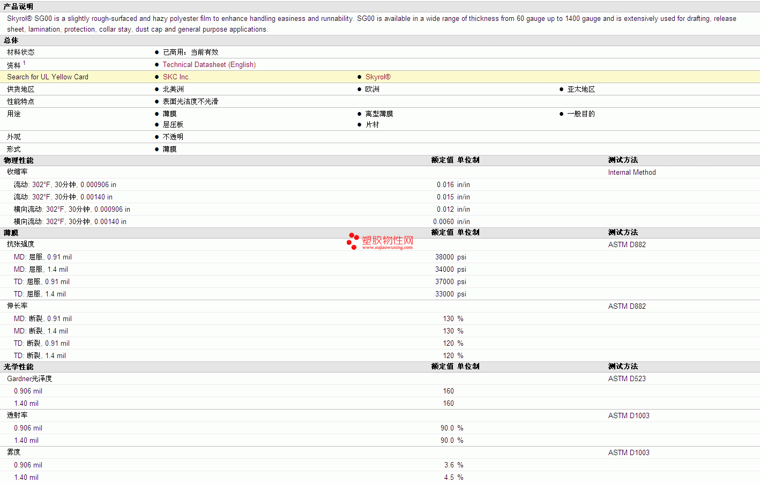
Task: Click the 已商用：当前有效 status value
Action: [x=190, y=52]
